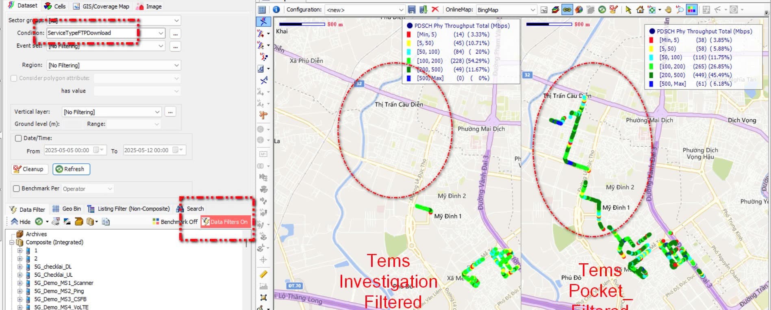The image size is (771, 310).
Task: Click the frame crop icon in vertical toolbar
Action: point(263,297)
